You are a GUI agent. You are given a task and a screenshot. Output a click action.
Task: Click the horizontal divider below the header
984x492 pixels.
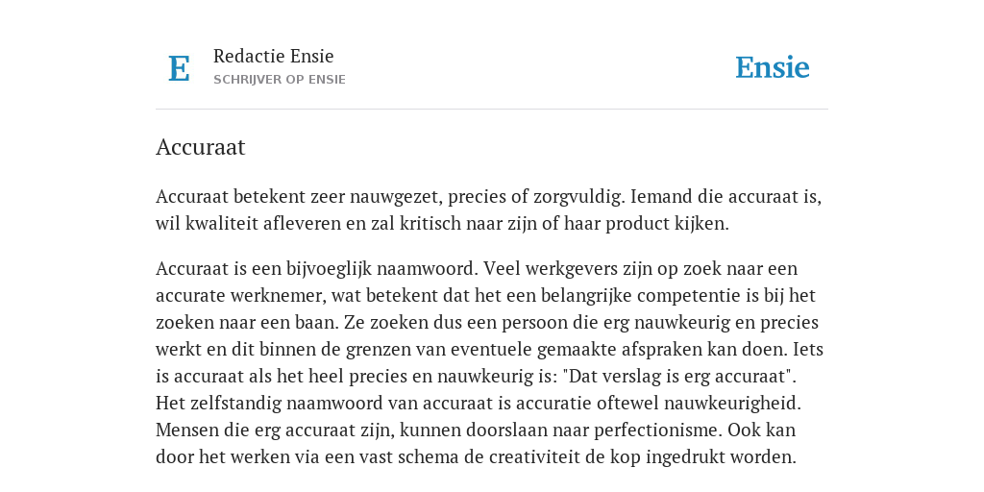[492, 110]
